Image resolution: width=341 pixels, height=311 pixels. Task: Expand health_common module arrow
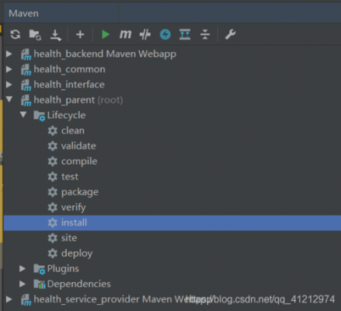[x=9, y=69]
